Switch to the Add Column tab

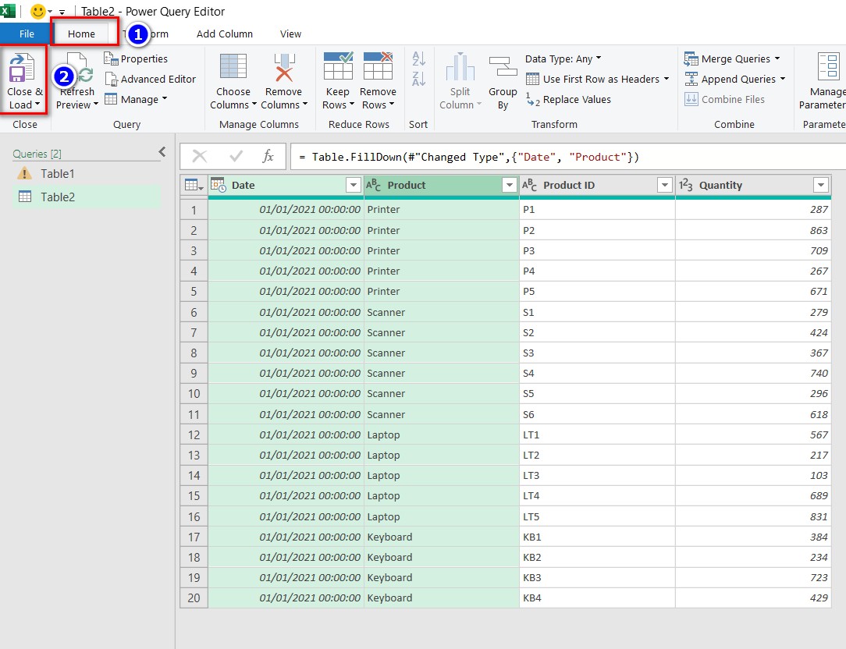click(x=225, y=34)
